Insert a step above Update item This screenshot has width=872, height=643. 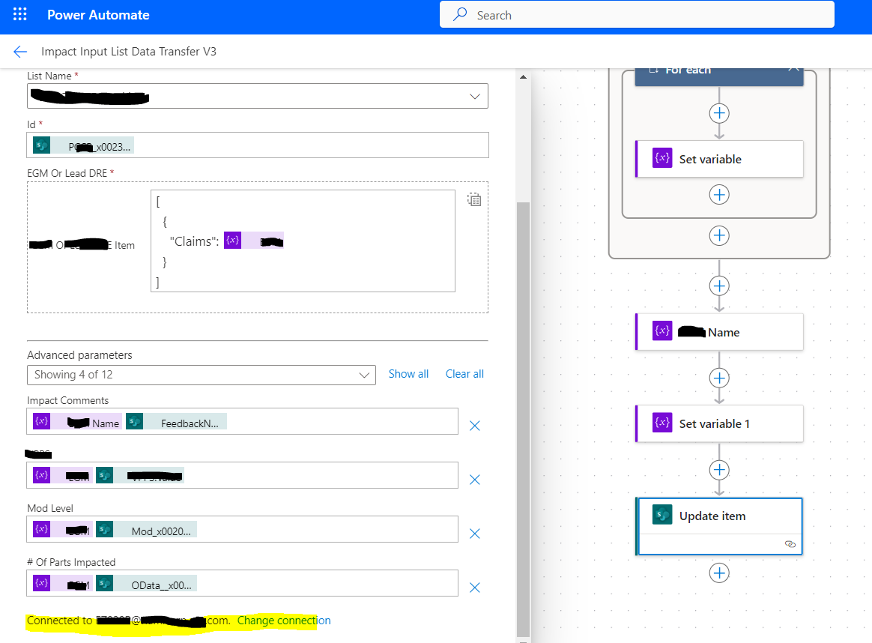(719, 470)
